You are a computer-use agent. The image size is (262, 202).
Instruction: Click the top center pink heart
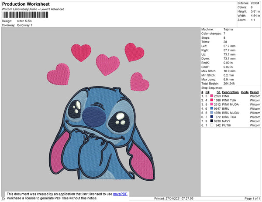pyautogui.click(x=107, y=64)
